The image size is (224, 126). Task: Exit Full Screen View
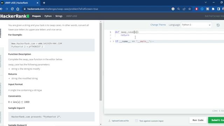point(214,16)
